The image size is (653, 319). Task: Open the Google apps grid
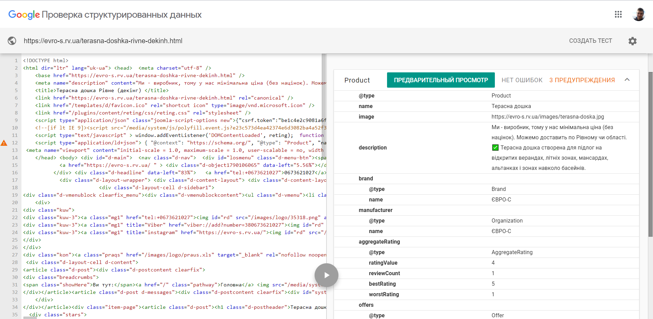click(x=618, y=14)
